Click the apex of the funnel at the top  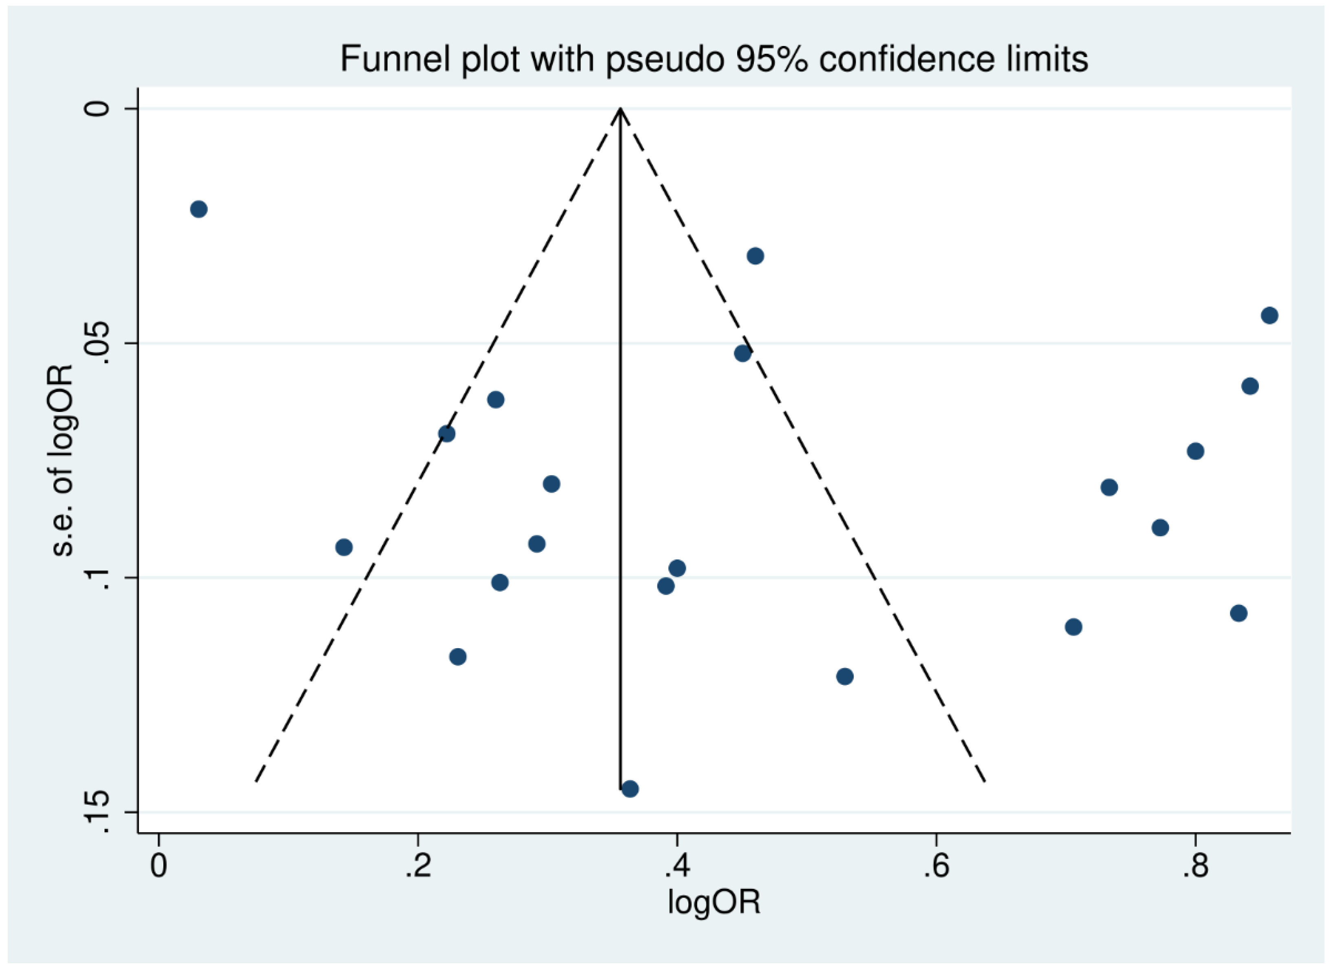619,110
